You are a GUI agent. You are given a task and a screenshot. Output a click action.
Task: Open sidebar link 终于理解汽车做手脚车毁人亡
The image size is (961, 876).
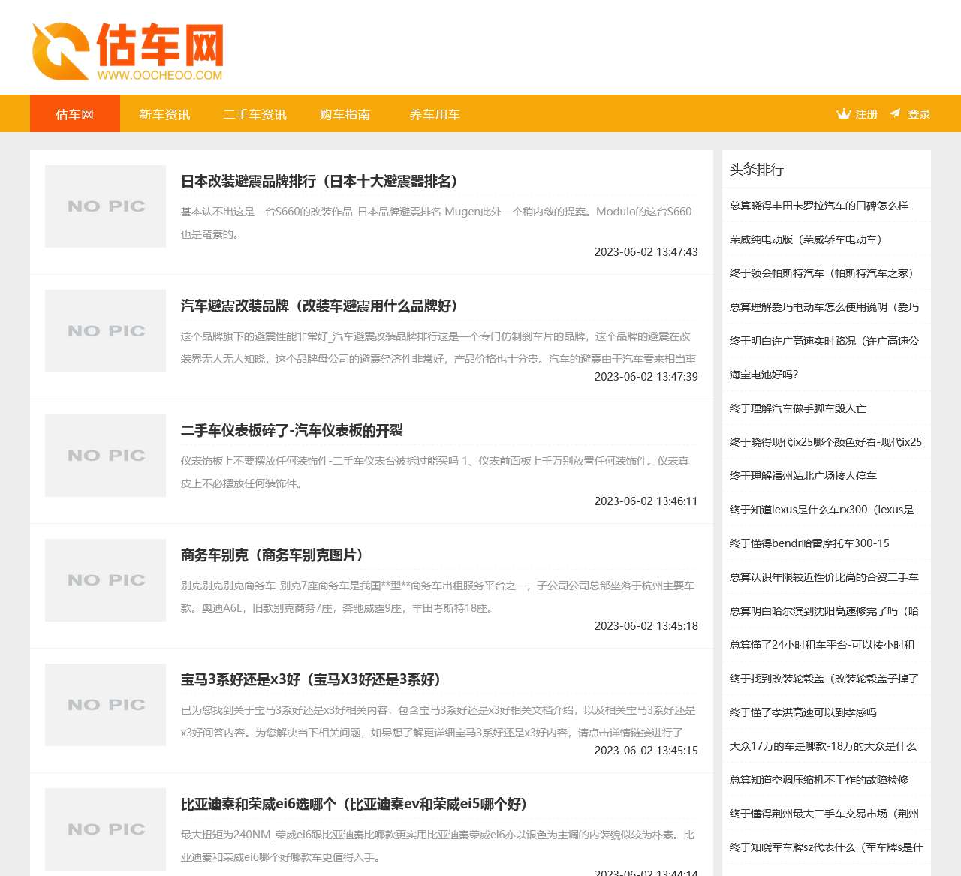click(798, 408)
